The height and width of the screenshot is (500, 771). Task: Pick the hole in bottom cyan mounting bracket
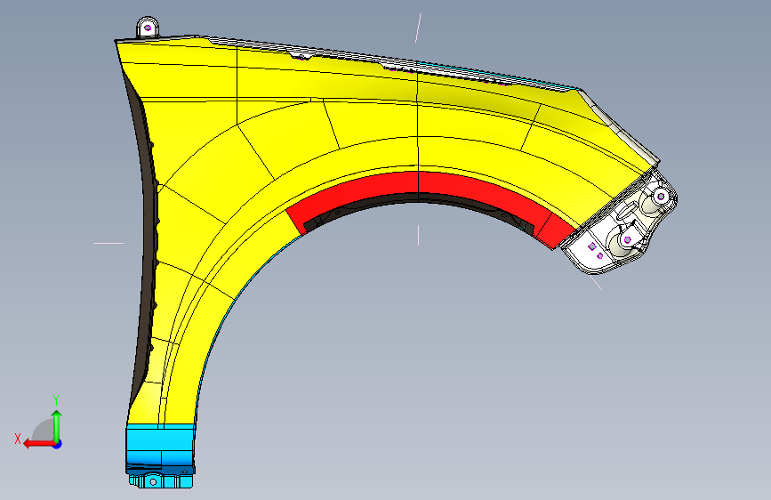[x=154, y=482]
